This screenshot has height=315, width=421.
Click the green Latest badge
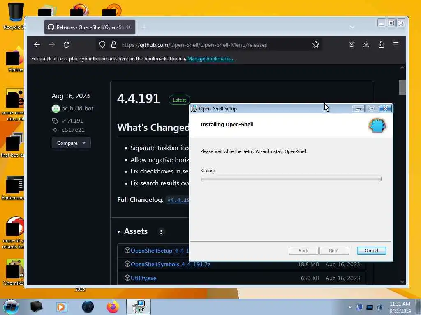click(179, 100)
